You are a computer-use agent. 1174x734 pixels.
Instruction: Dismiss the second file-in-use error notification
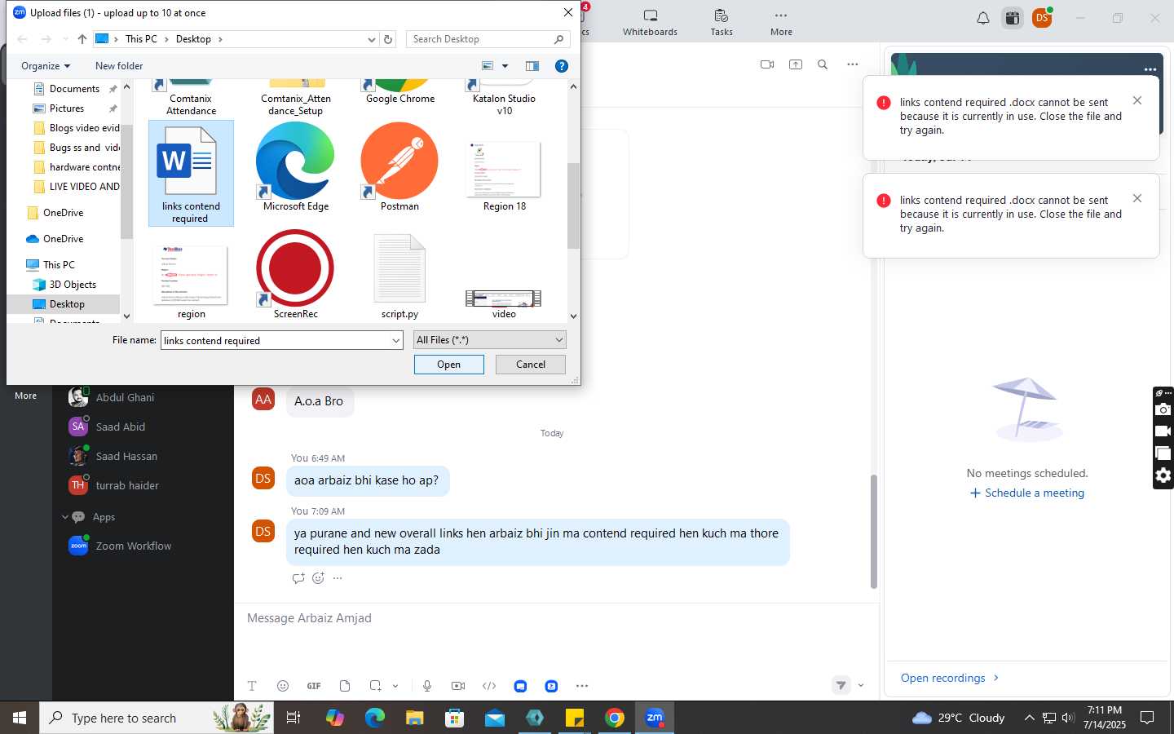pos(1137,198)
